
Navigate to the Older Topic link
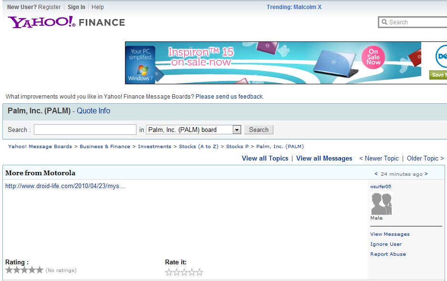425,158
